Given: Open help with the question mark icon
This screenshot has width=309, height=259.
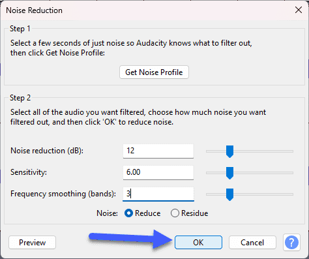Looking at the screenshot, I should [291, 242].
